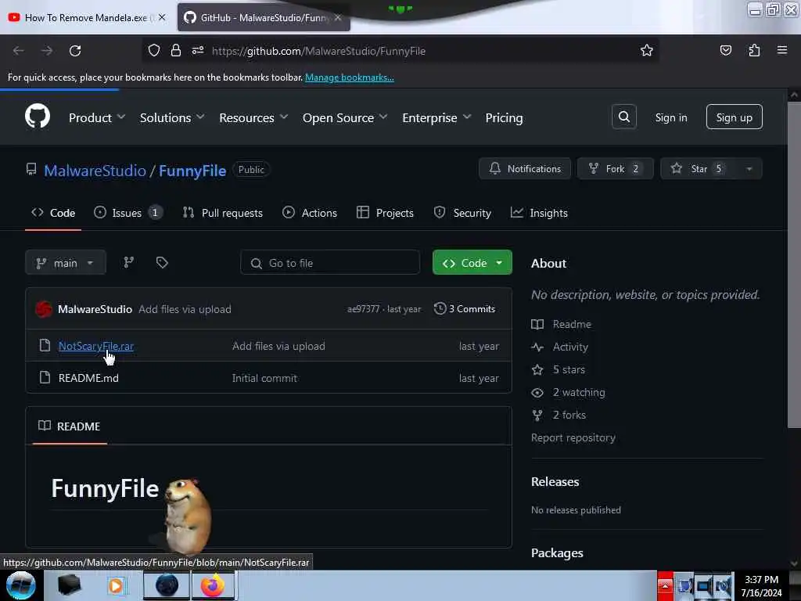Screen dimensions: 801x601
Task: Save page to Pocket icon
Action: tap(725, 50)
